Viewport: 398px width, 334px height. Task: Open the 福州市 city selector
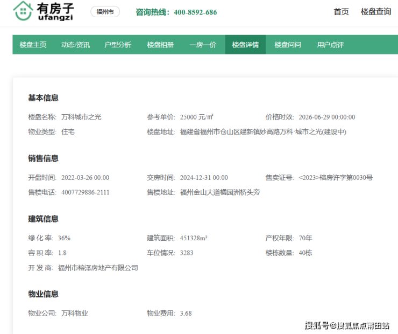click(x=105, y=12)
